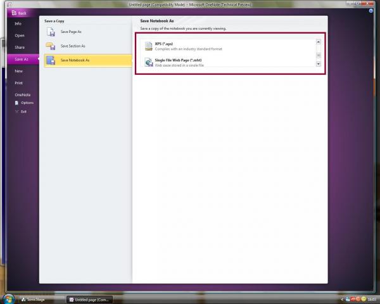Screen dimensions: 380x304
Task: Click the XPS document icon
Action: point(149,46)
